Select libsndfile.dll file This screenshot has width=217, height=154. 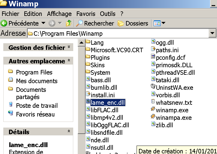click(104, 132)
